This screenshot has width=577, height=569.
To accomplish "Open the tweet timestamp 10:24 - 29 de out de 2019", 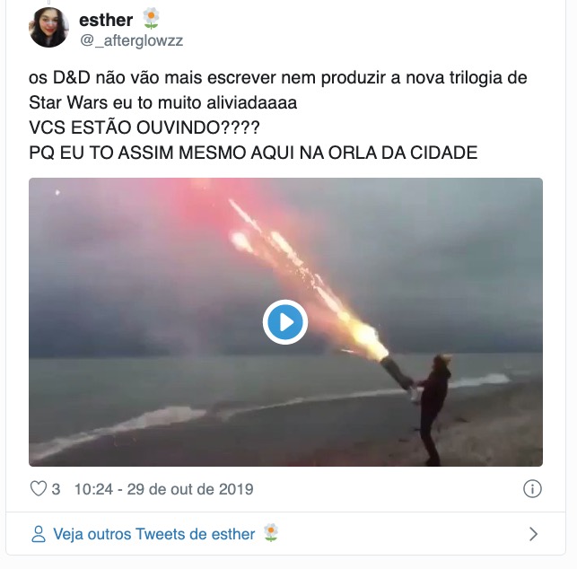I will click(163, 489).
